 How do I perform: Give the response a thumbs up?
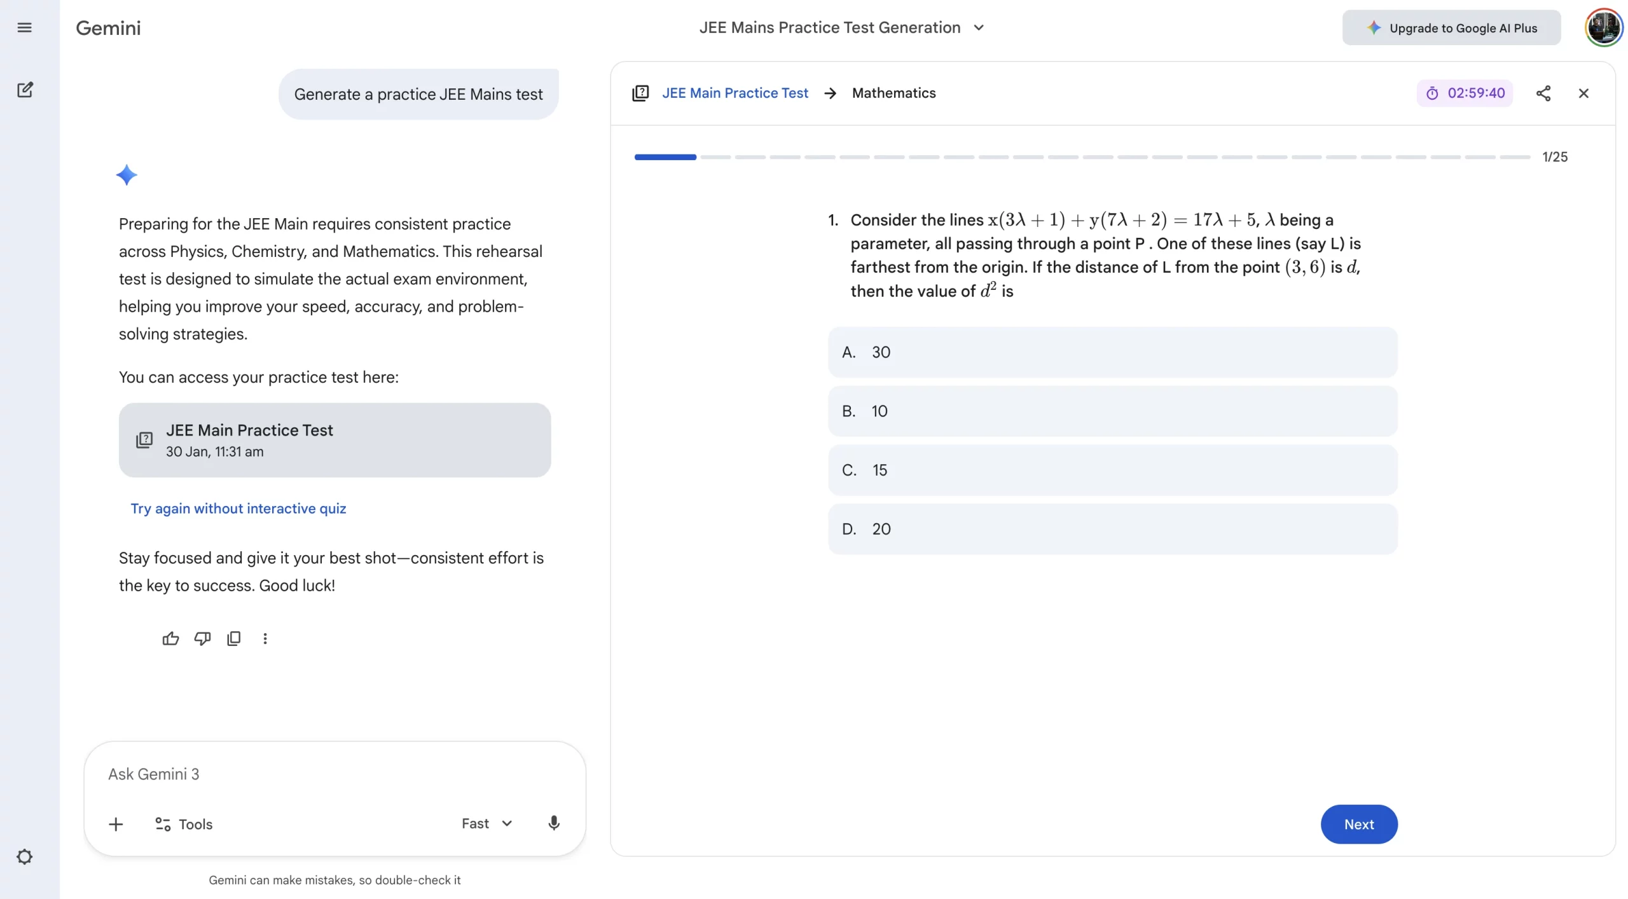click(170, 638)
